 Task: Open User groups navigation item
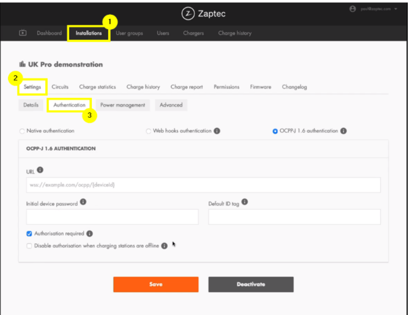[129, 33]
